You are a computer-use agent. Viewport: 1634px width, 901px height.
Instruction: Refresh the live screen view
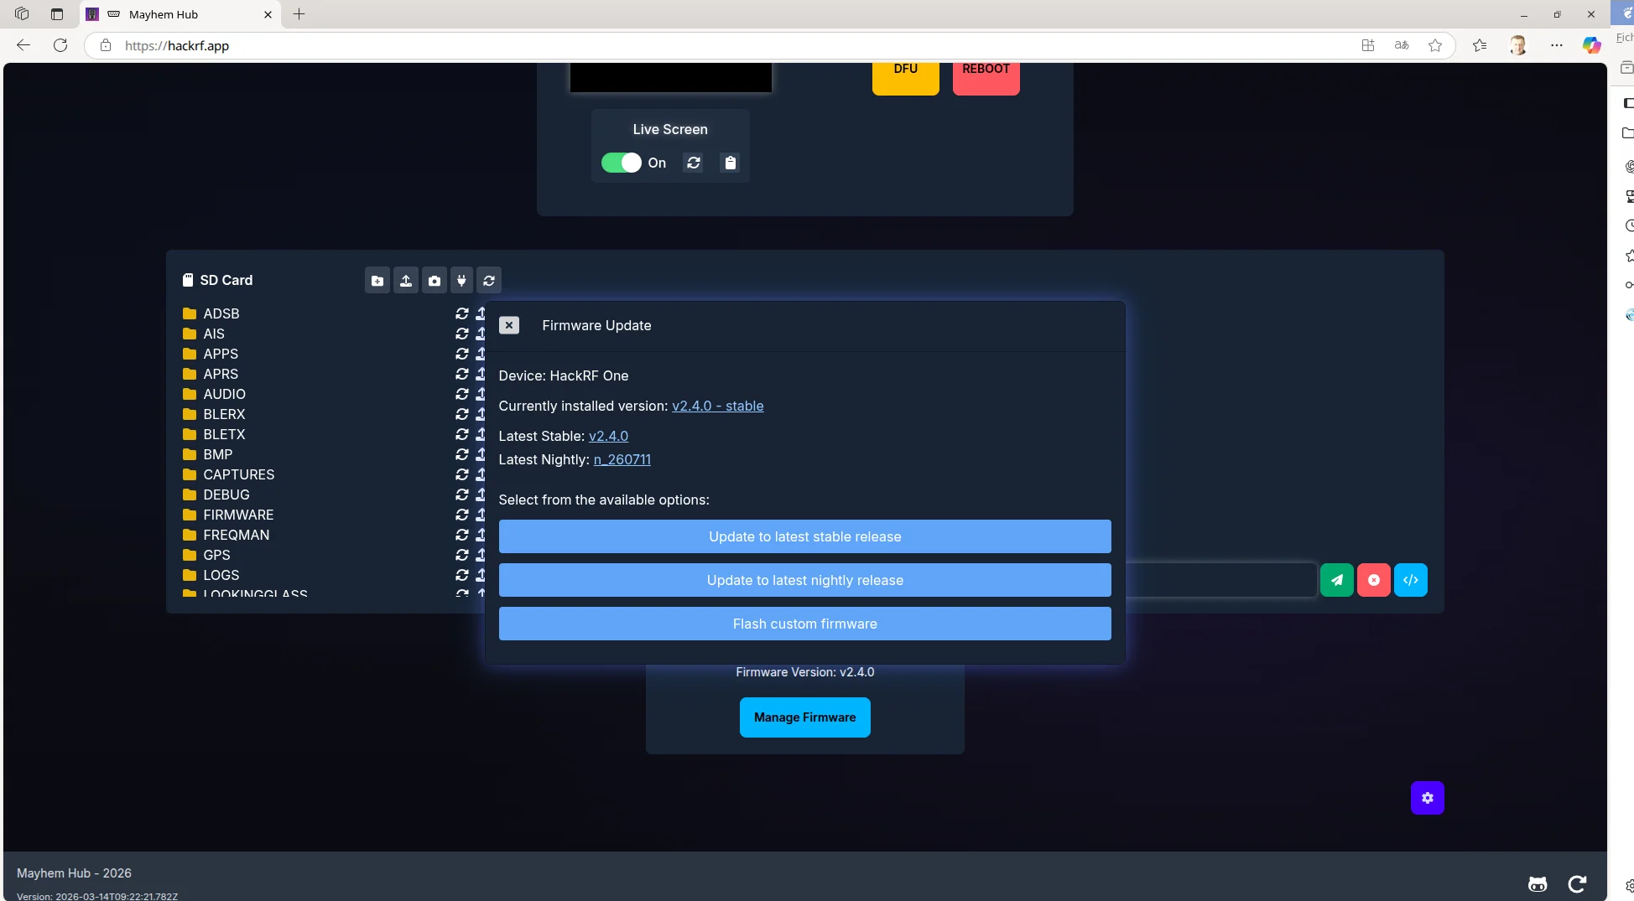[x=694, y=163]
